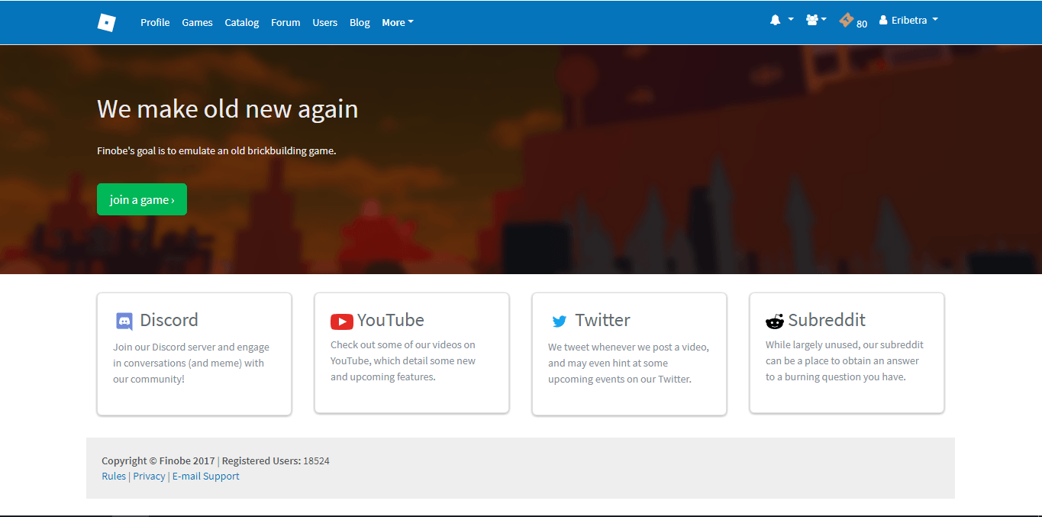Click the E-mail Support link
The height and width of the screenshot is (517, 1042).
pyautogui.click(x=205, y=477)
